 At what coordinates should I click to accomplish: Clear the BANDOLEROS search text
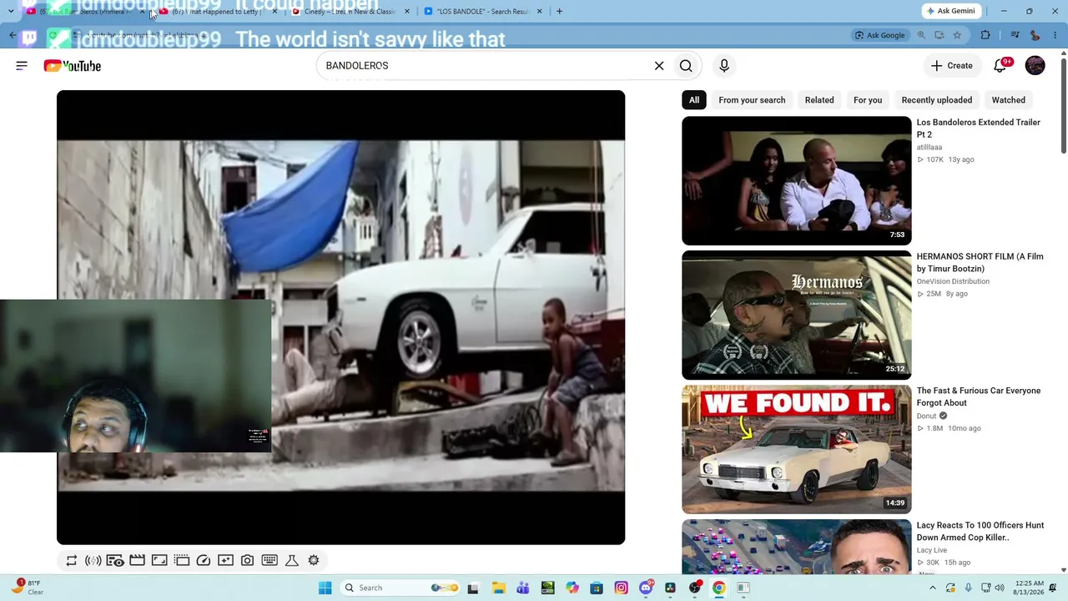(659, 66)
